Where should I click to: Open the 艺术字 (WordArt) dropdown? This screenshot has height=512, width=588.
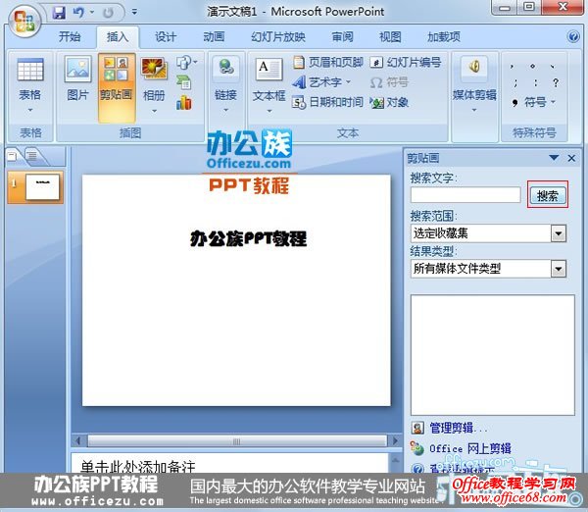tap(324, 82)
